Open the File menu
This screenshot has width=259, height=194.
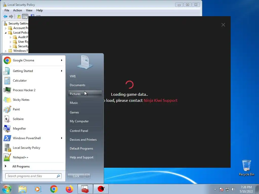(x=7, y=10)
